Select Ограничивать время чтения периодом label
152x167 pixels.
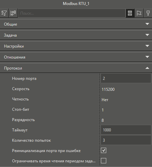click(x=54, y=161)
